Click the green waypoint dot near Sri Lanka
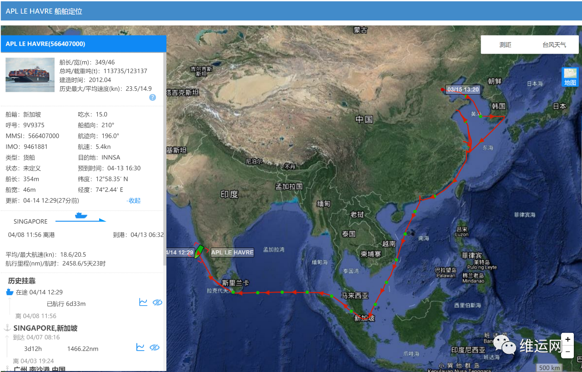Image resolution: width=582 pixels, height=372 pixels. point(233,293)
